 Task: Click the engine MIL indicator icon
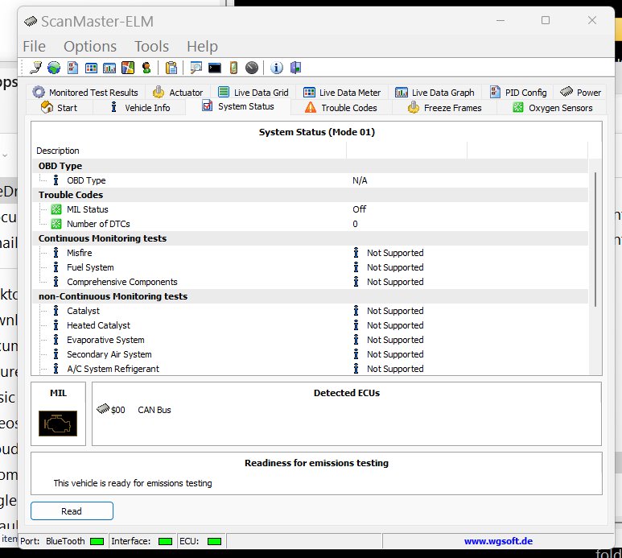pos(58,424)
